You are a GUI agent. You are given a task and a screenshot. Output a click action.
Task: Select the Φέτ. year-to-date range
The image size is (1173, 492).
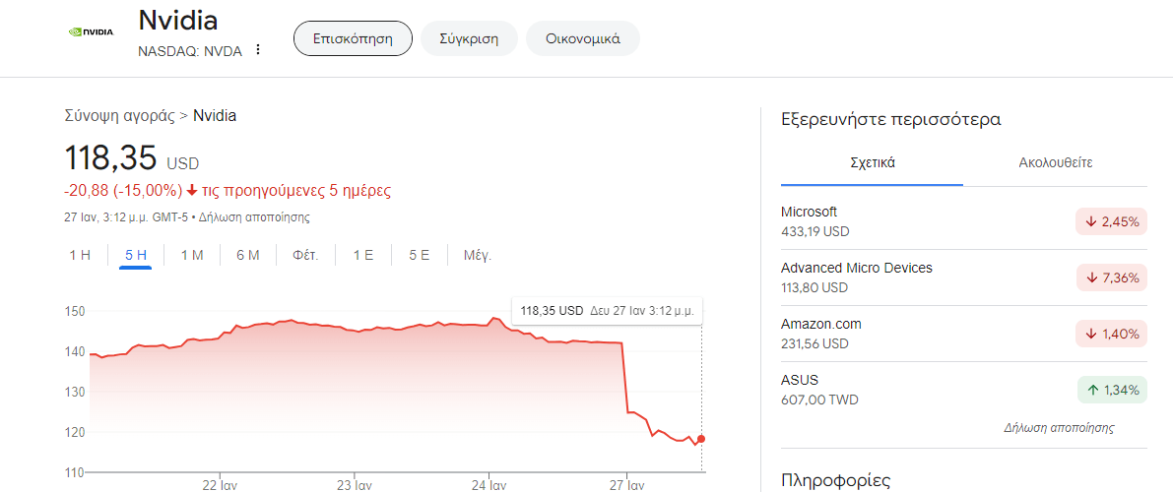[x=305, y=256]
